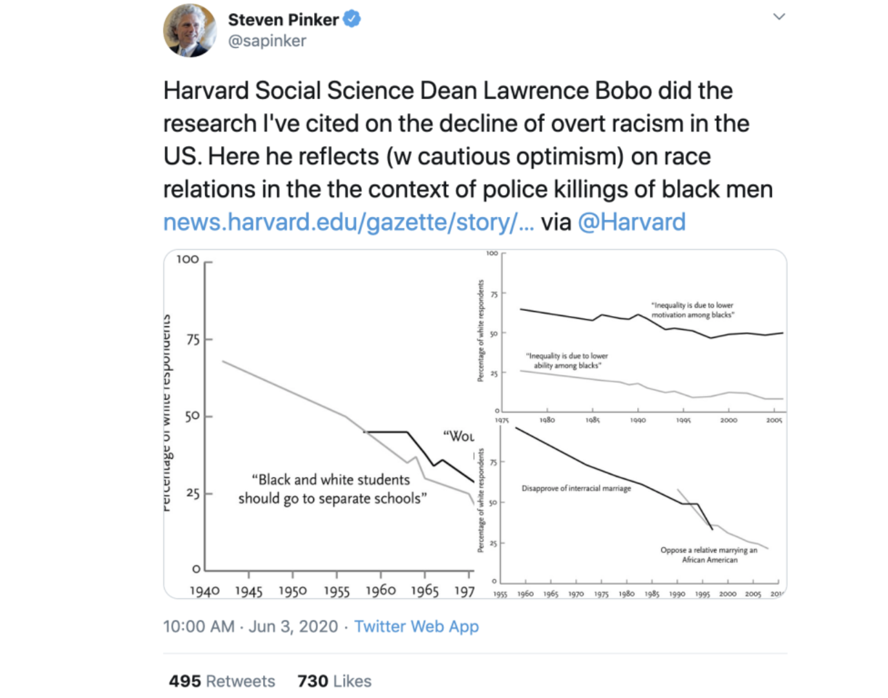Viewport: 888px width, 698px height.
Task: Show the 730 Likes list
Action: point(334,681)
